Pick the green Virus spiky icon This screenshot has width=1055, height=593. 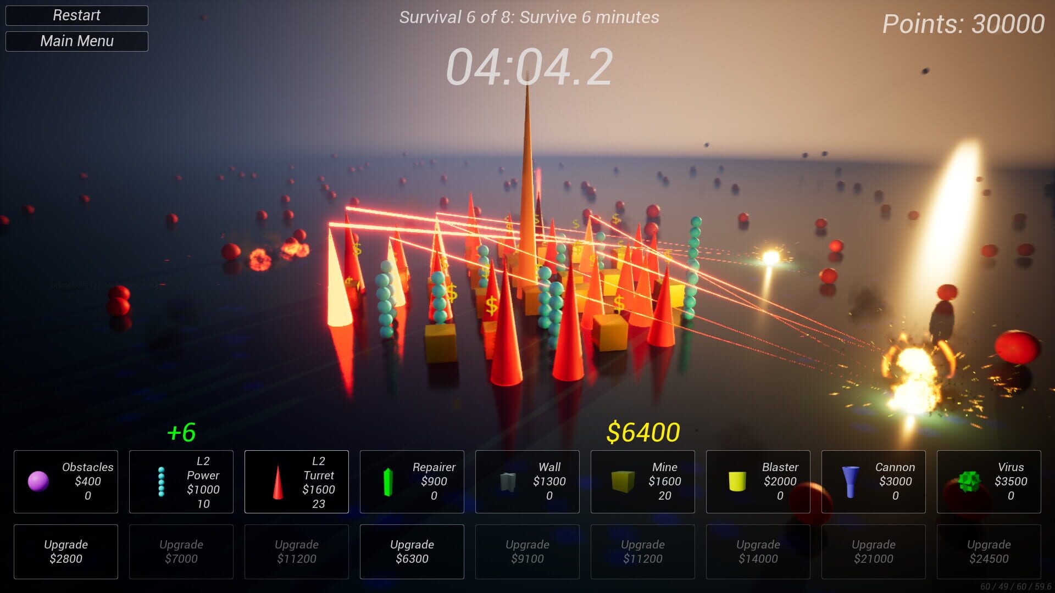pos(969,481)
